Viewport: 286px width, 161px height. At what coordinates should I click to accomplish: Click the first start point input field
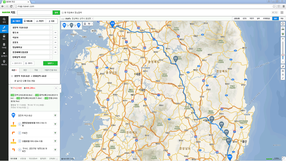(32, 28)
